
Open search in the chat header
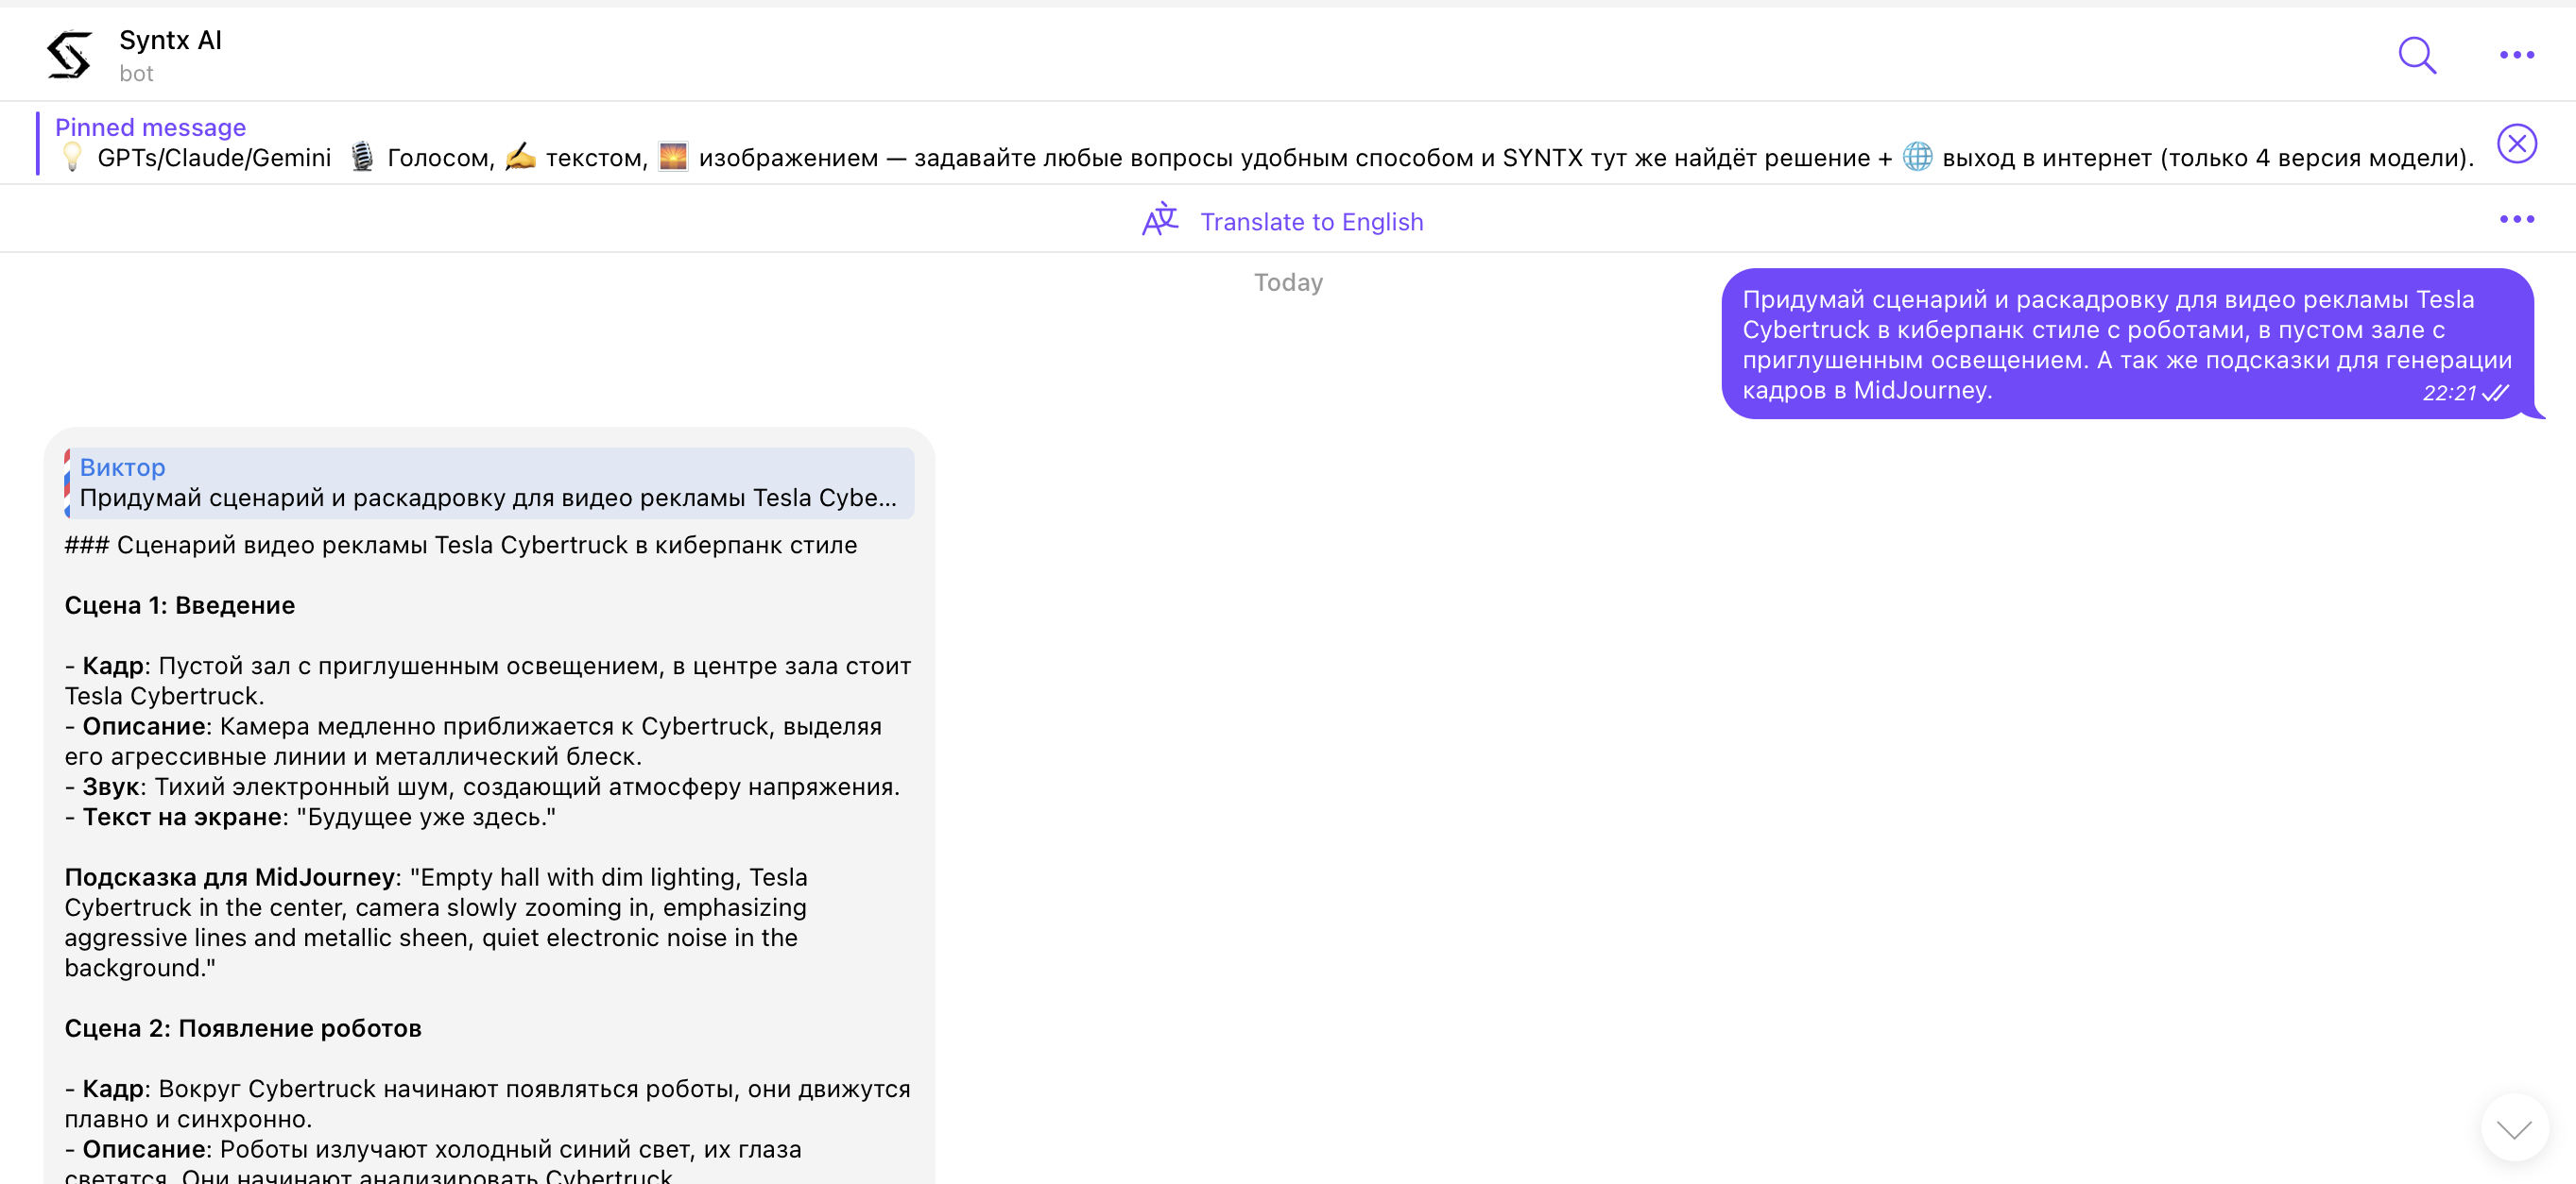pos(2416,55)
